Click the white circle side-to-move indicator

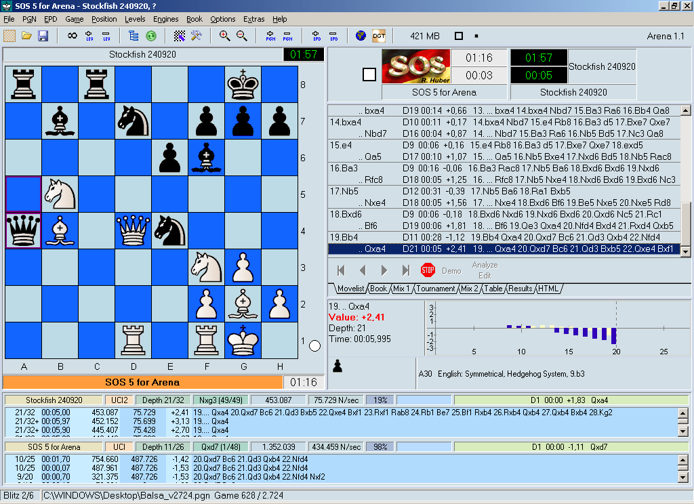coord(314,346)
